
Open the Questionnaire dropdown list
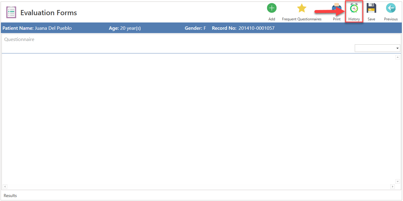(378, 48)
